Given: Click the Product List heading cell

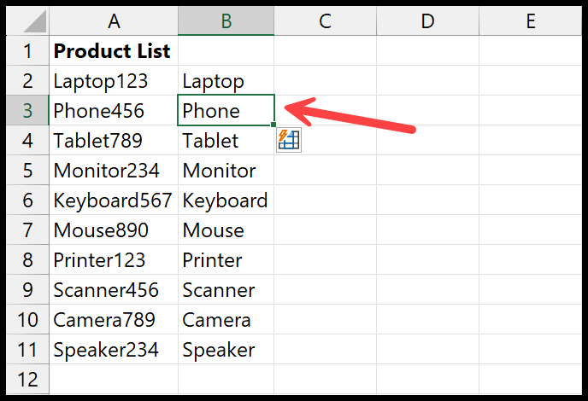Looking at the screenshot, I should 114,50.
